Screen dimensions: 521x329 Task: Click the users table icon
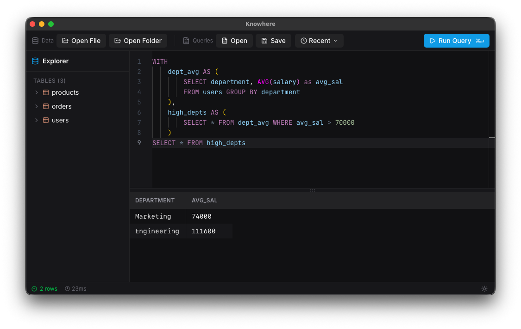45,120
